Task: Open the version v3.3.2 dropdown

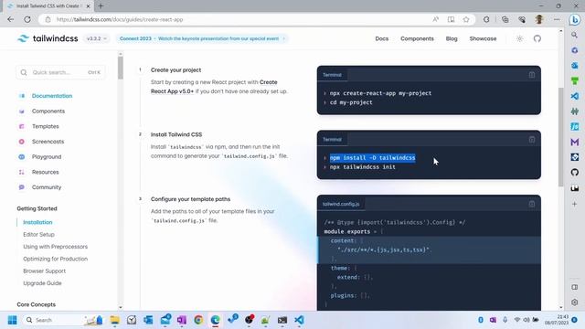Action: (x=96, y=38)
